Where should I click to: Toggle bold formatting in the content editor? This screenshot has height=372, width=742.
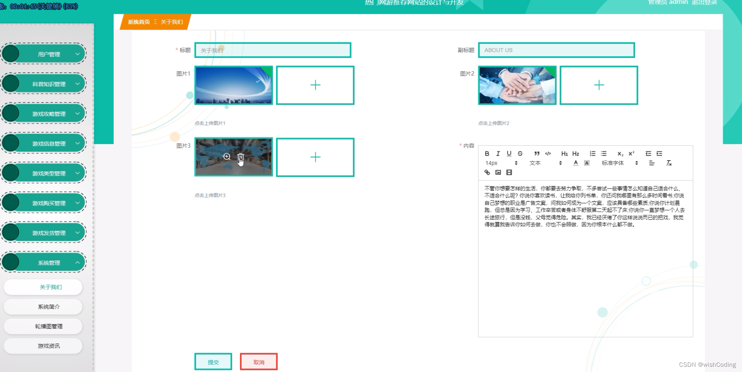pos(487,153)
